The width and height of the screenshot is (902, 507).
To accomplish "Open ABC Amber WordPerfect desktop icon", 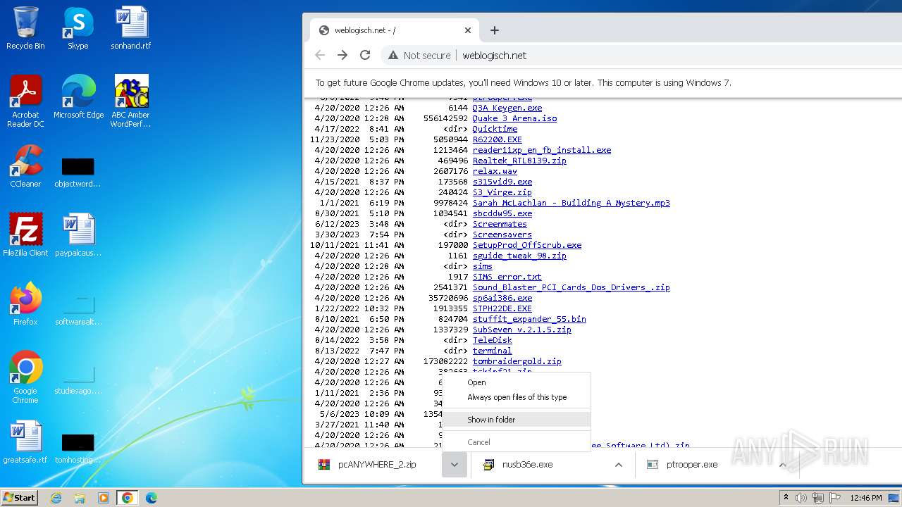I will tap(131, 101).
